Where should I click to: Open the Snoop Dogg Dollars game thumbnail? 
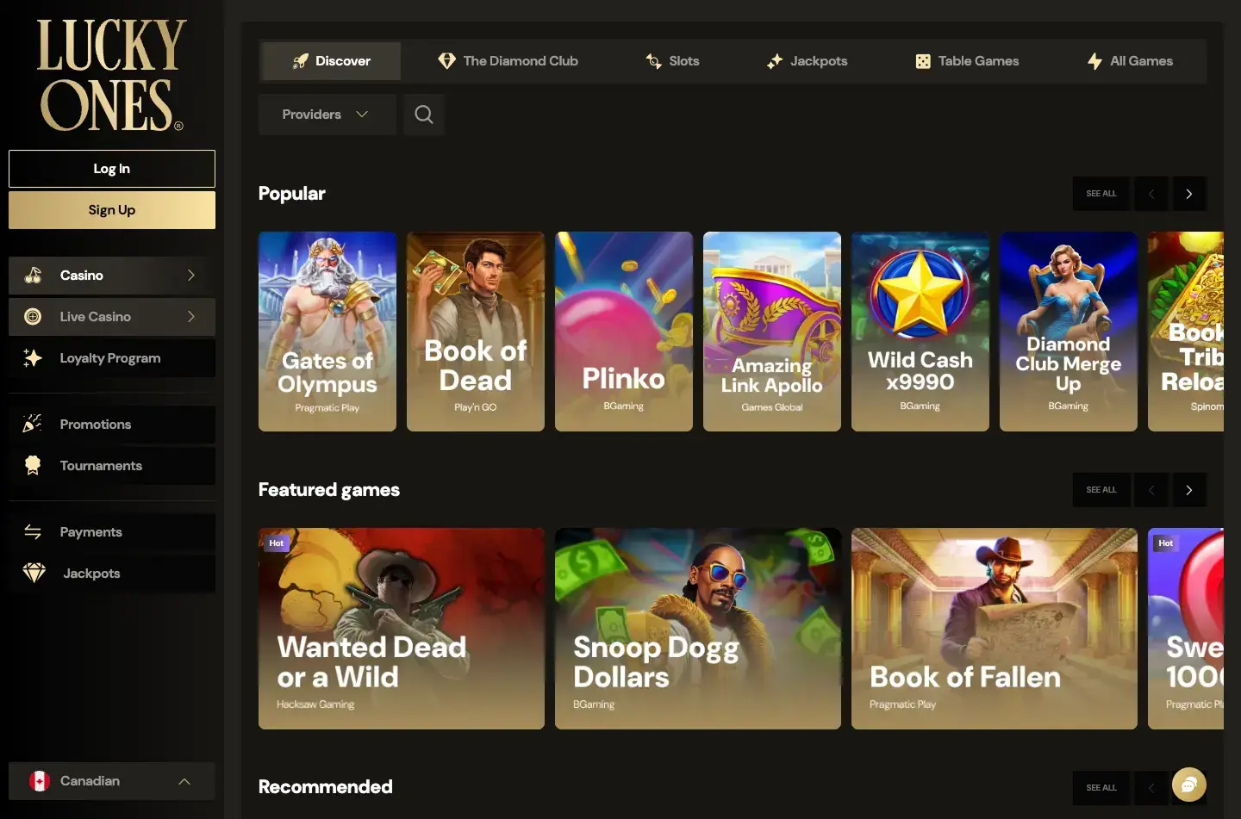[x=697, y=628]
